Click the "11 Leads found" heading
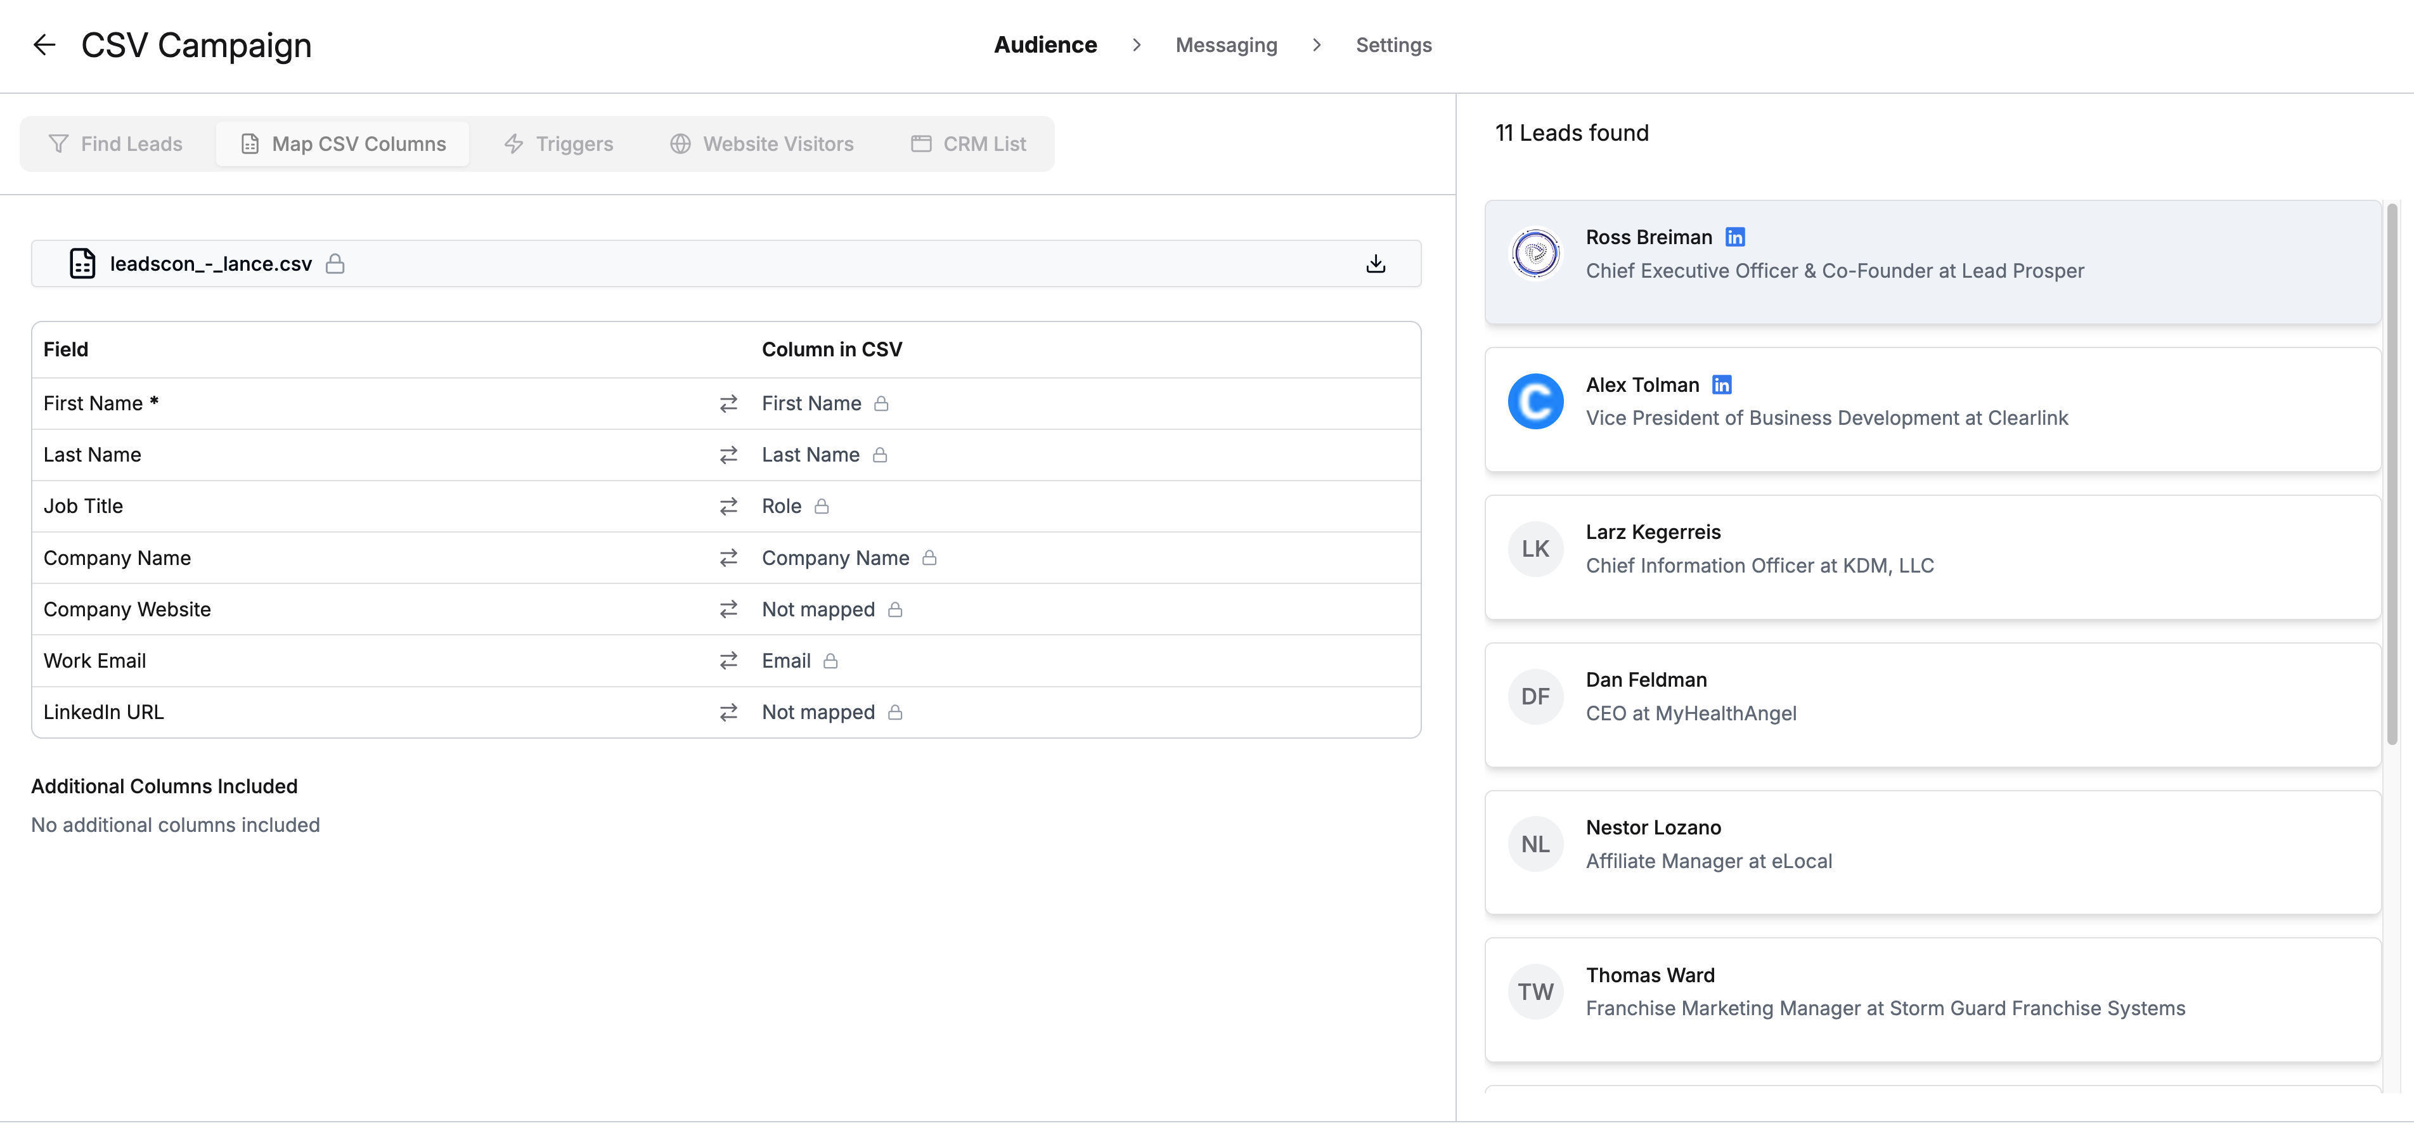2414x1135 pixels. click(1572, 133)
